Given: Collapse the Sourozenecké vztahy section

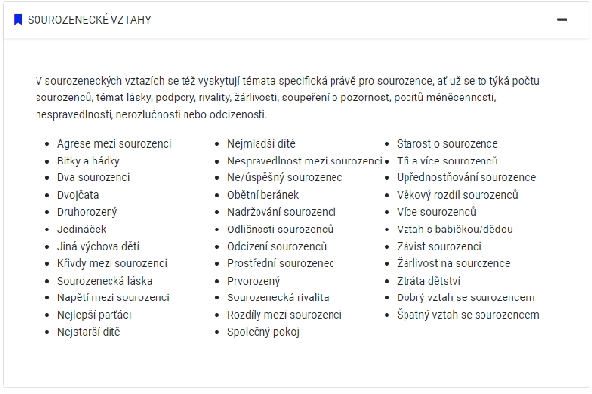Looking at the screenshot, I should point(562,19).
